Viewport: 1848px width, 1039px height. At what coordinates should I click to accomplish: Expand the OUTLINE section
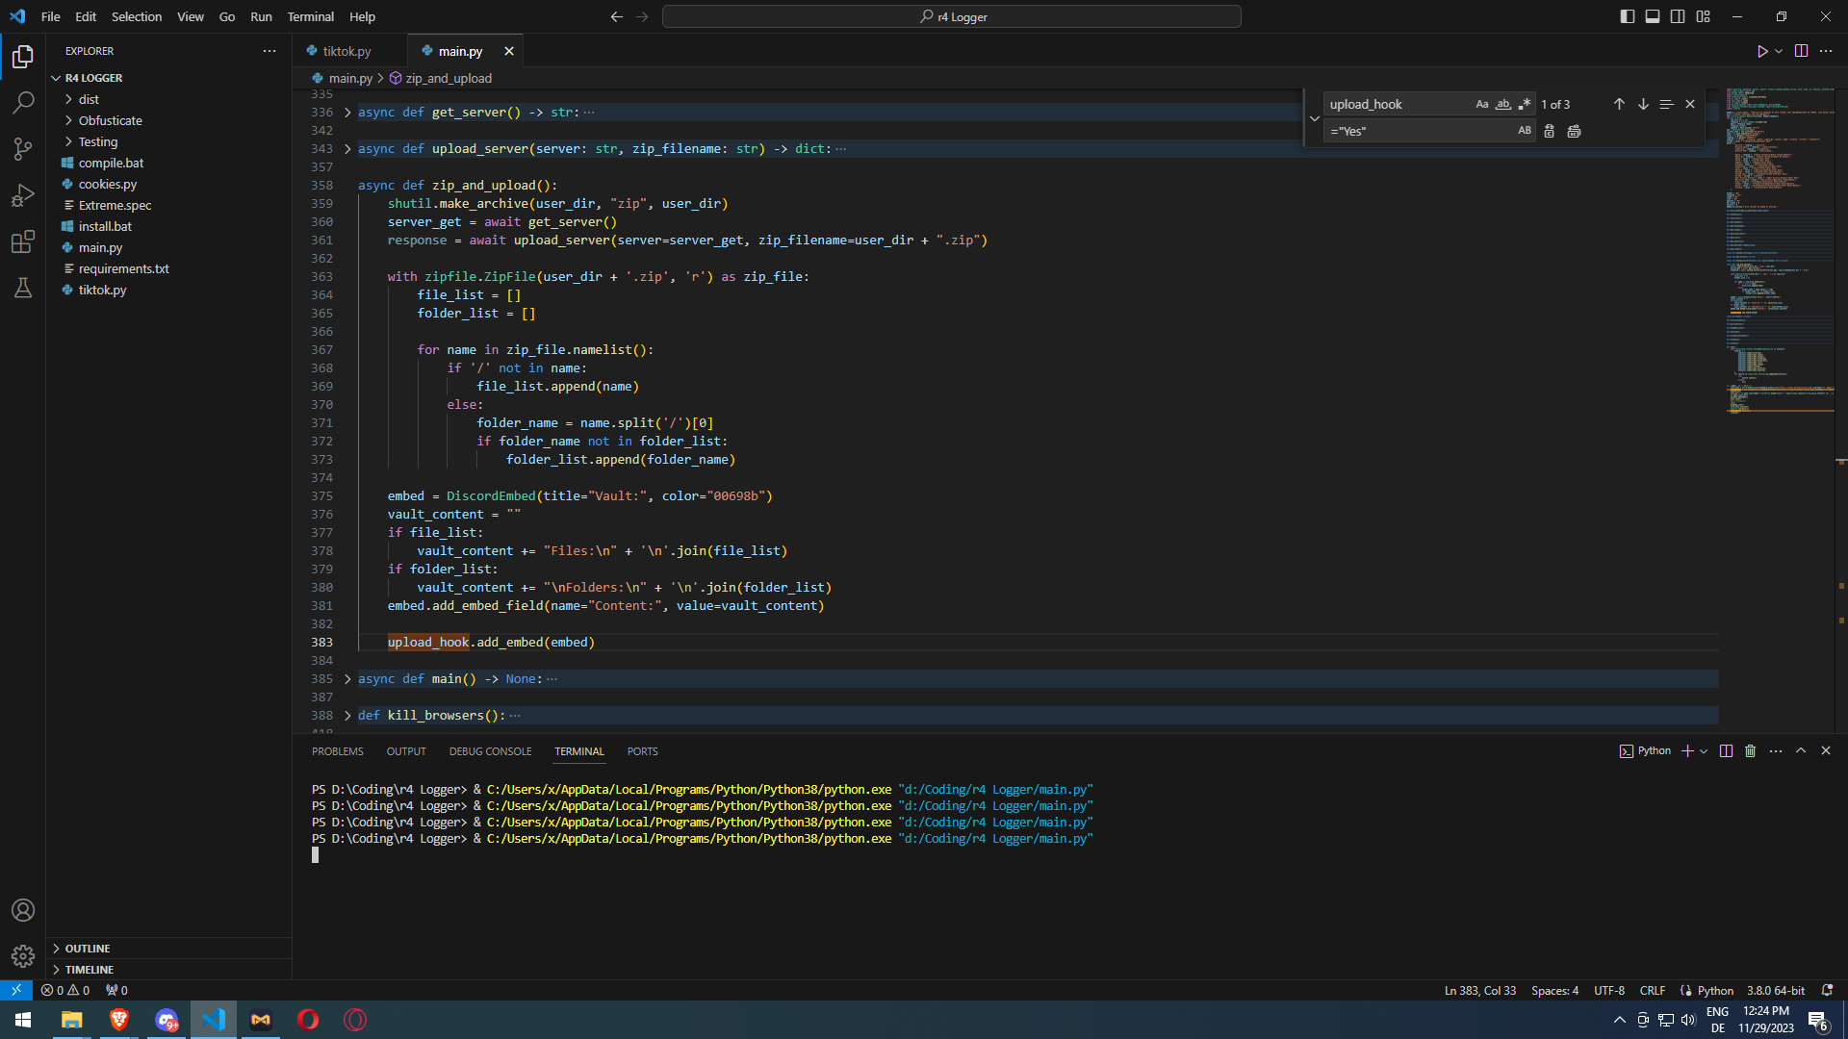(87, 949)
